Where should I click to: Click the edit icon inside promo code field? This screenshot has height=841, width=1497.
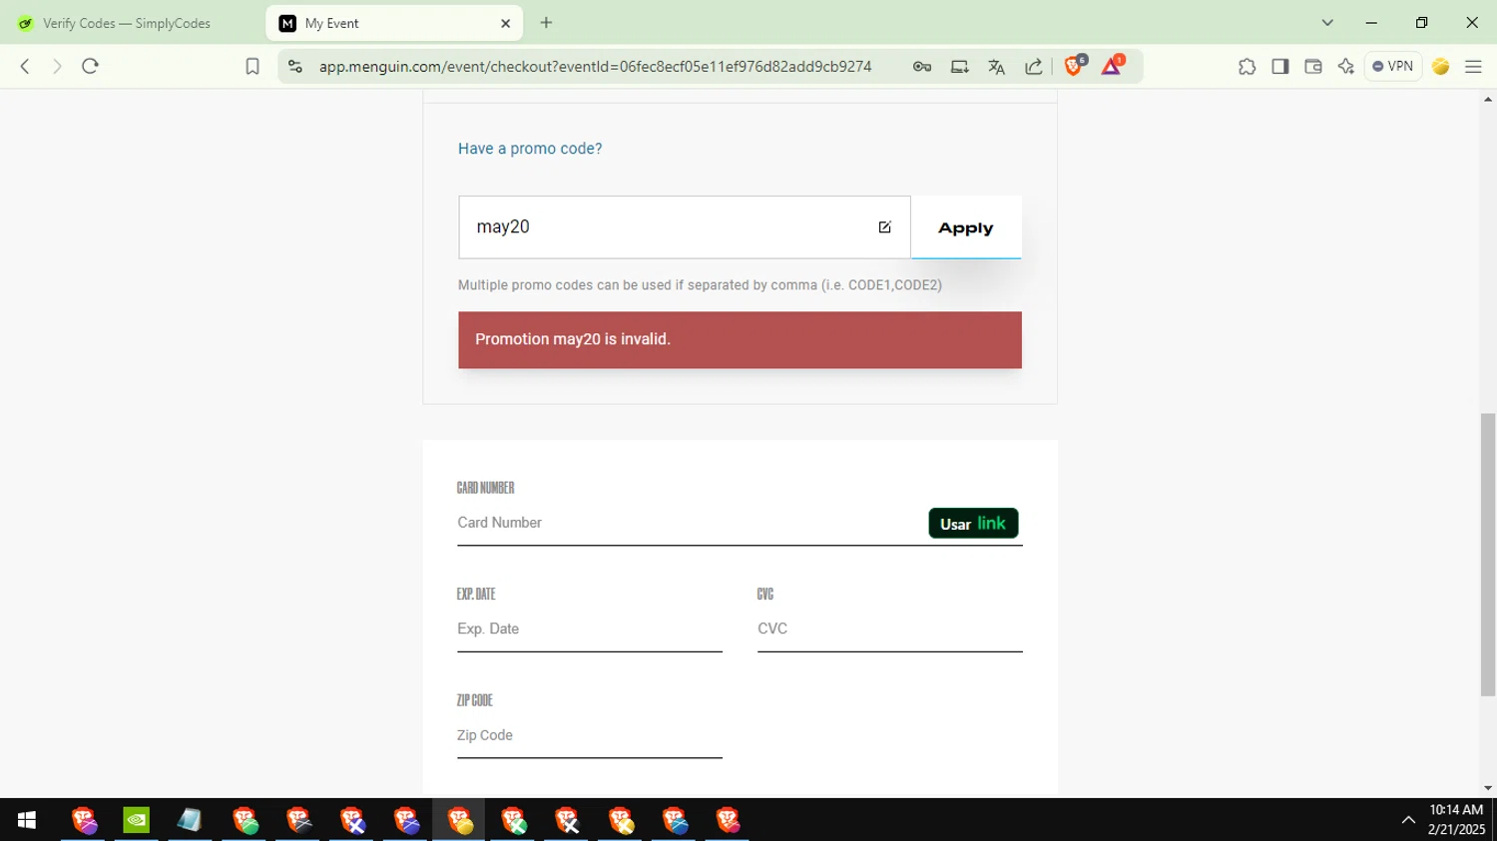click(884, 227)
